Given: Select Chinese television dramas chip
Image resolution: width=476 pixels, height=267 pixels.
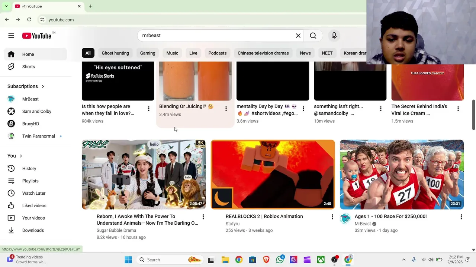Looking at the screenshot, I should click(263, 53).
